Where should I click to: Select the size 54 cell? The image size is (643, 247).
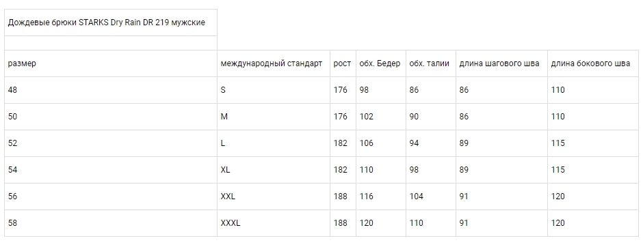(x=111, y=170)
